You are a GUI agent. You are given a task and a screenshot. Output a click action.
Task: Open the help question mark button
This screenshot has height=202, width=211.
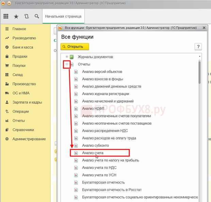(x=198, y=47)
